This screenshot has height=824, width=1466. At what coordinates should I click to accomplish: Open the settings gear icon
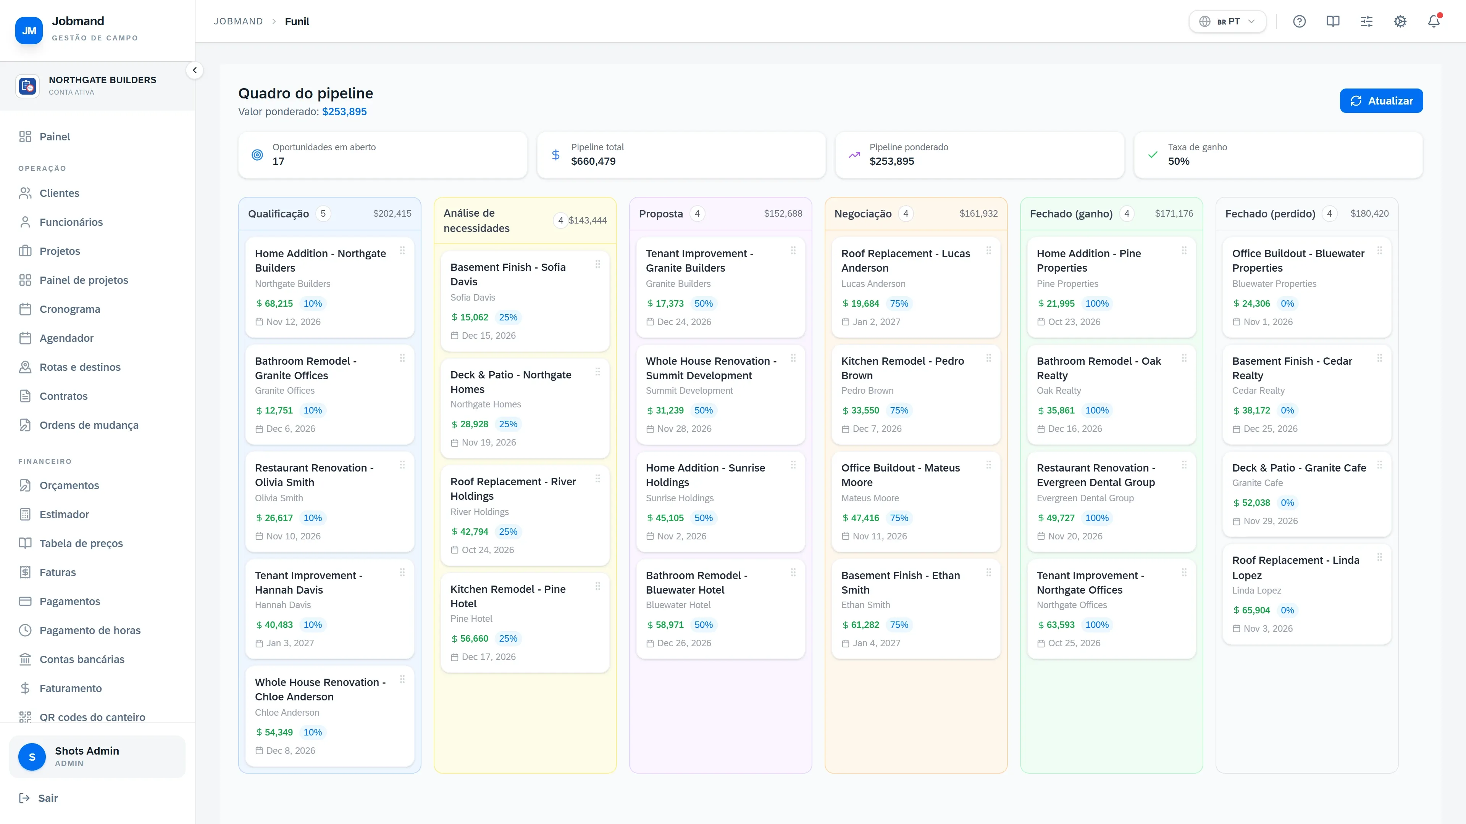pos(1400,22)
